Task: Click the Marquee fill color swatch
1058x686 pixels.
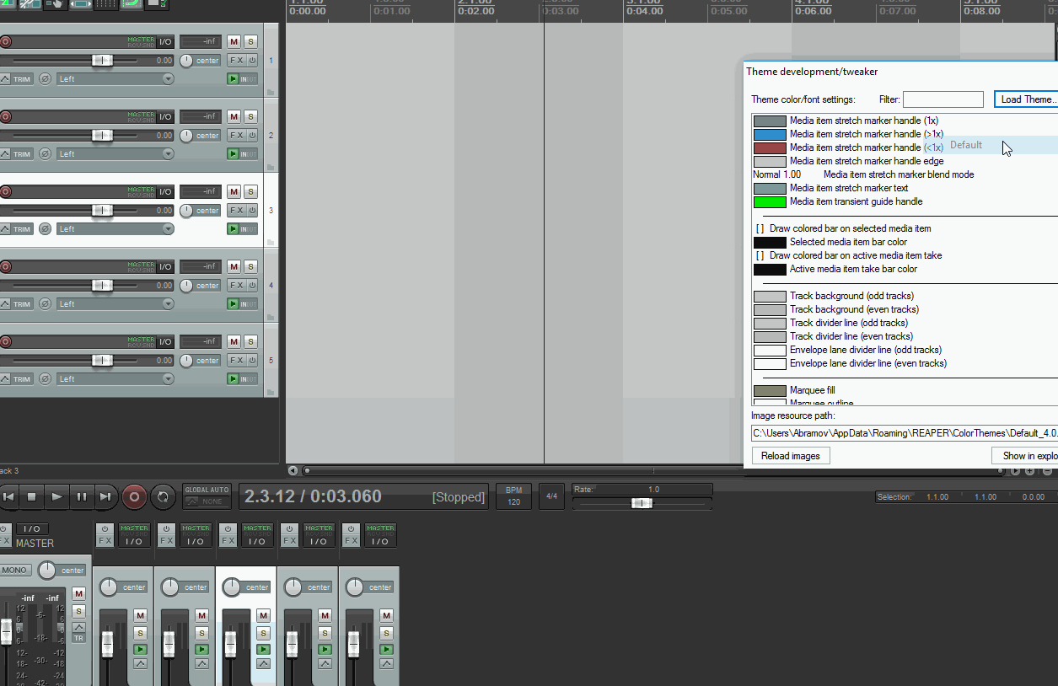Action: click(770, 390)
